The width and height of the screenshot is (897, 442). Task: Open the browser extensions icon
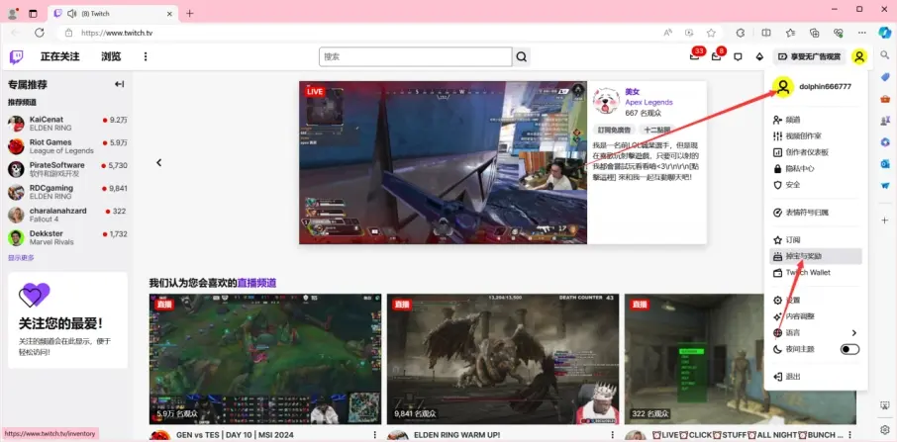click(740, 33)
